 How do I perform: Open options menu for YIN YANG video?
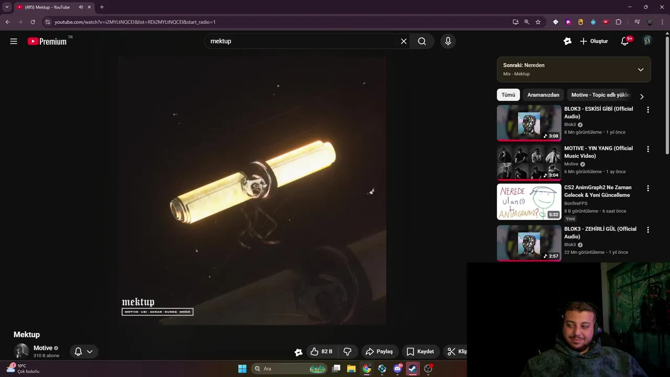pyautogui.click(x=648, y=149)
